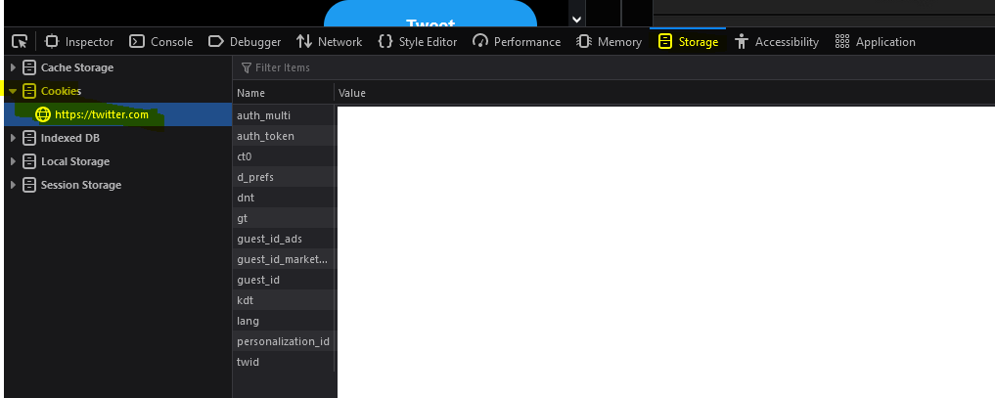This screenshot has height=398, width=995.
Task: Select the kdt cookie row
Action: click(x=285, y=300)
